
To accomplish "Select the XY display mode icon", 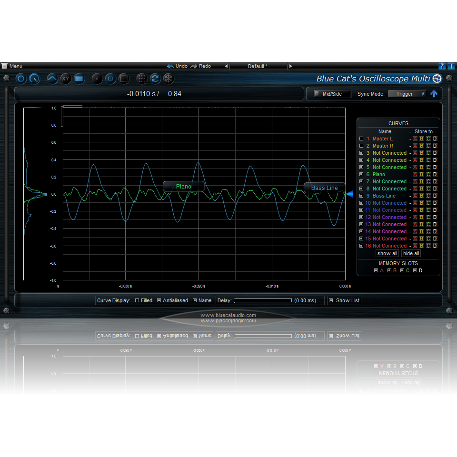I will [x=66, y=79].
